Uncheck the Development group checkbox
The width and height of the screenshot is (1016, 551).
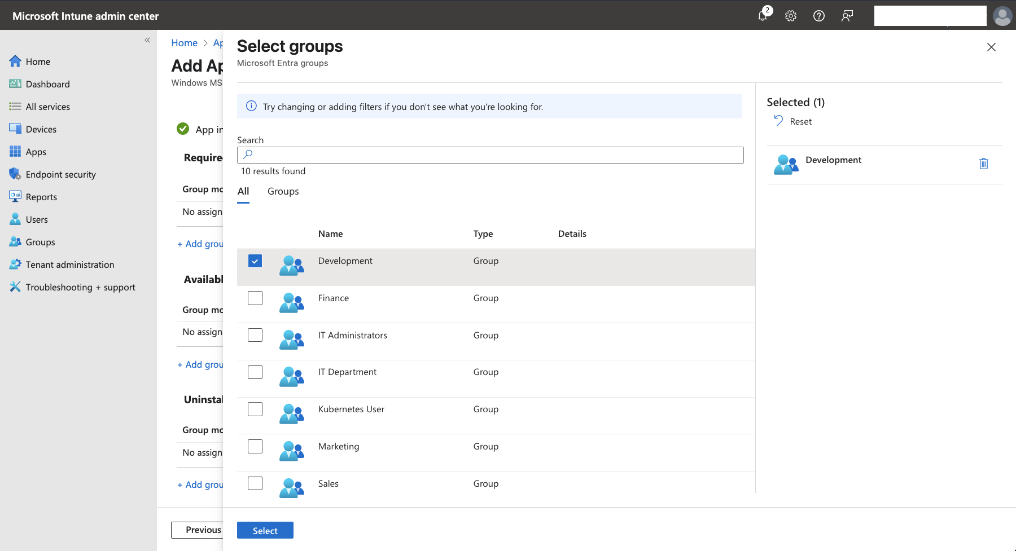click(x=255, y=261)
